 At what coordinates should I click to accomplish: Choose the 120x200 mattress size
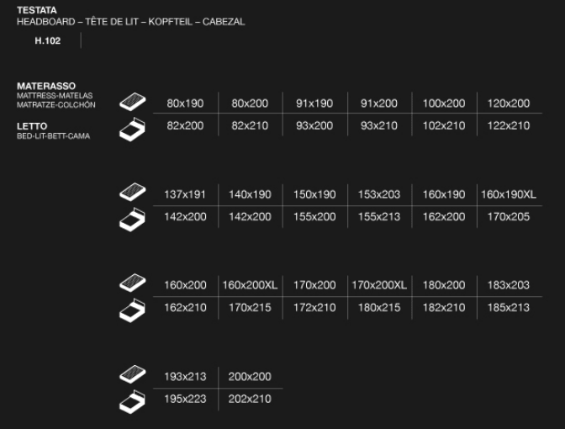pyautogui.click(x=509, y=103)
